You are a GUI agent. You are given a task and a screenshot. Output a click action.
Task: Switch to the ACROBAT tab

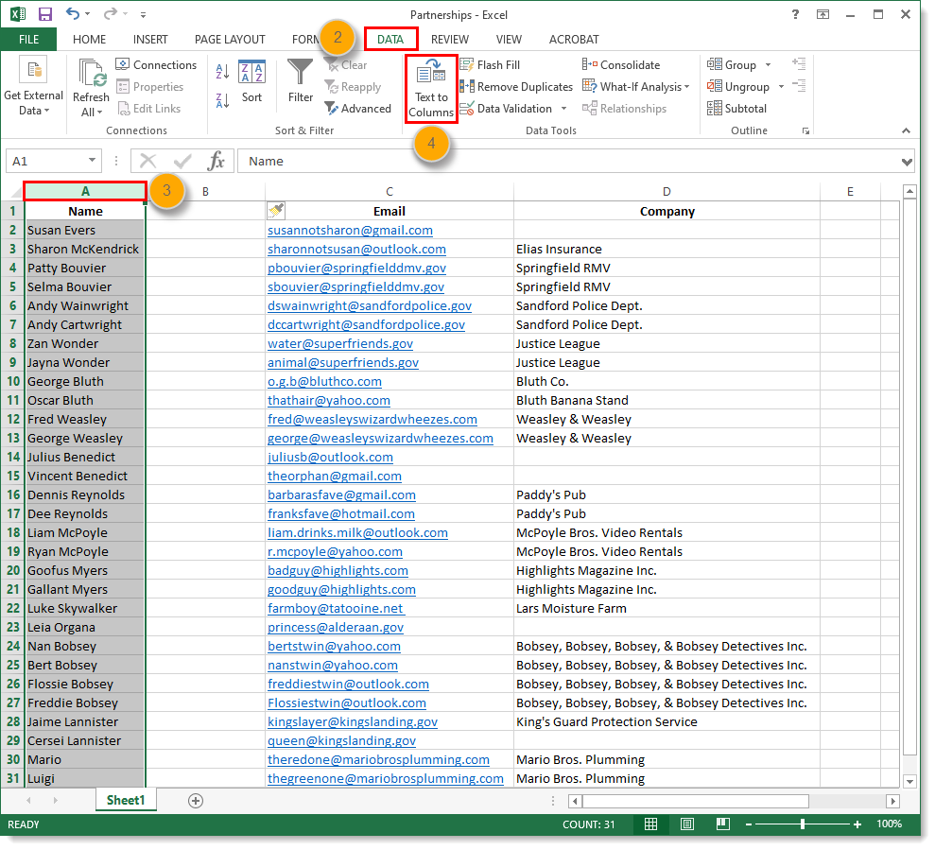point(574,40)
